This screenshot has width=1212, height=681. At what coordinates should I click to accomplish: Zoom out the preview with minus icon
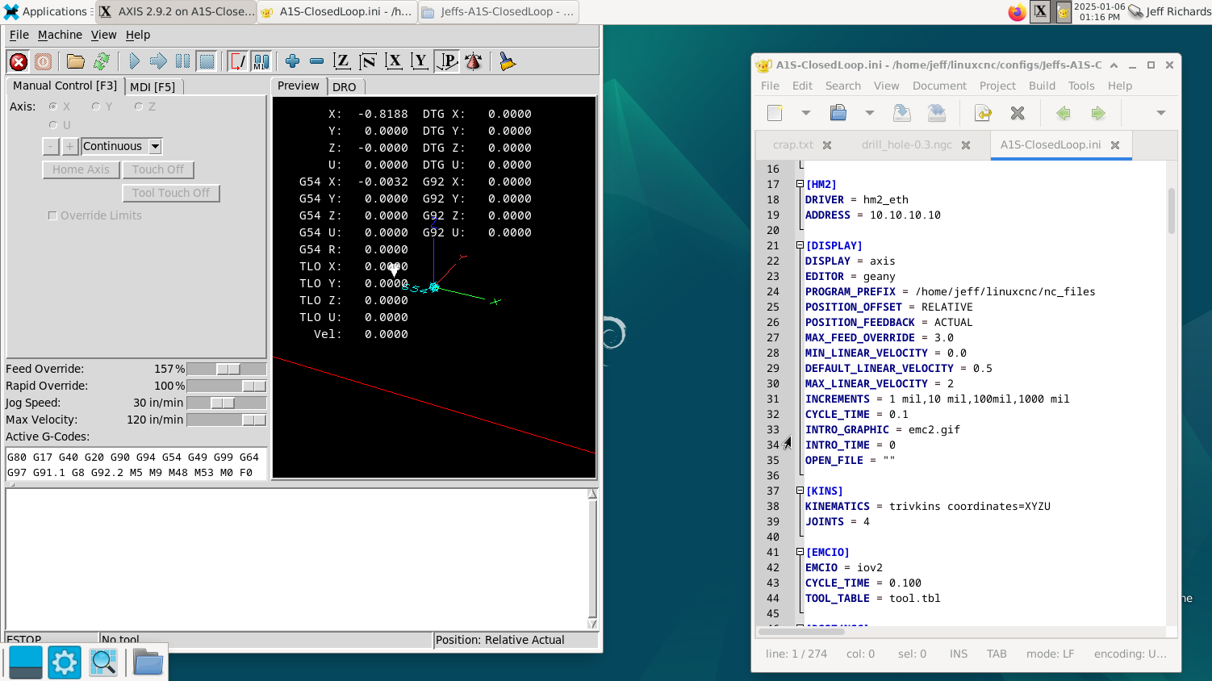point(316,61)
